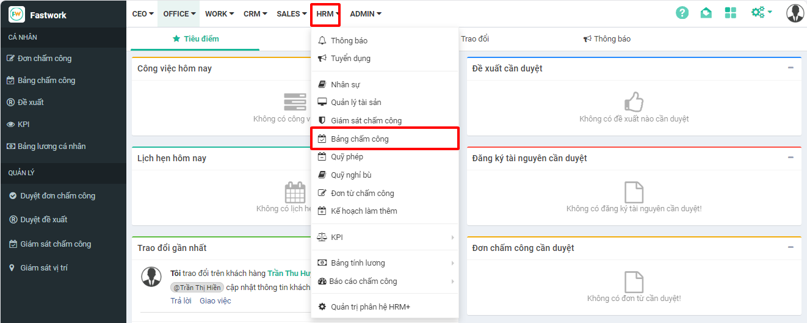Collapse the Đề xuất cần duyệt panel
Viewport: 807px width, 323px height.
click(x=791, y=68)
